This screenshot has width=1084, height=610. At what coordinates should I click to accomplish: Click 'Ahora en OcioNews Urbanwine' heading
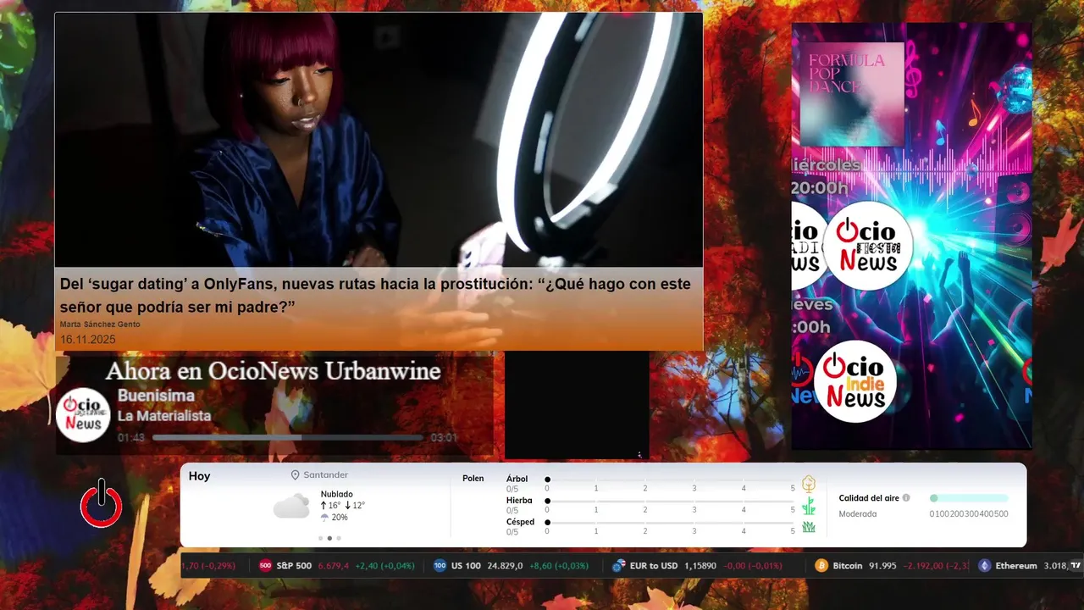point(273,371)
